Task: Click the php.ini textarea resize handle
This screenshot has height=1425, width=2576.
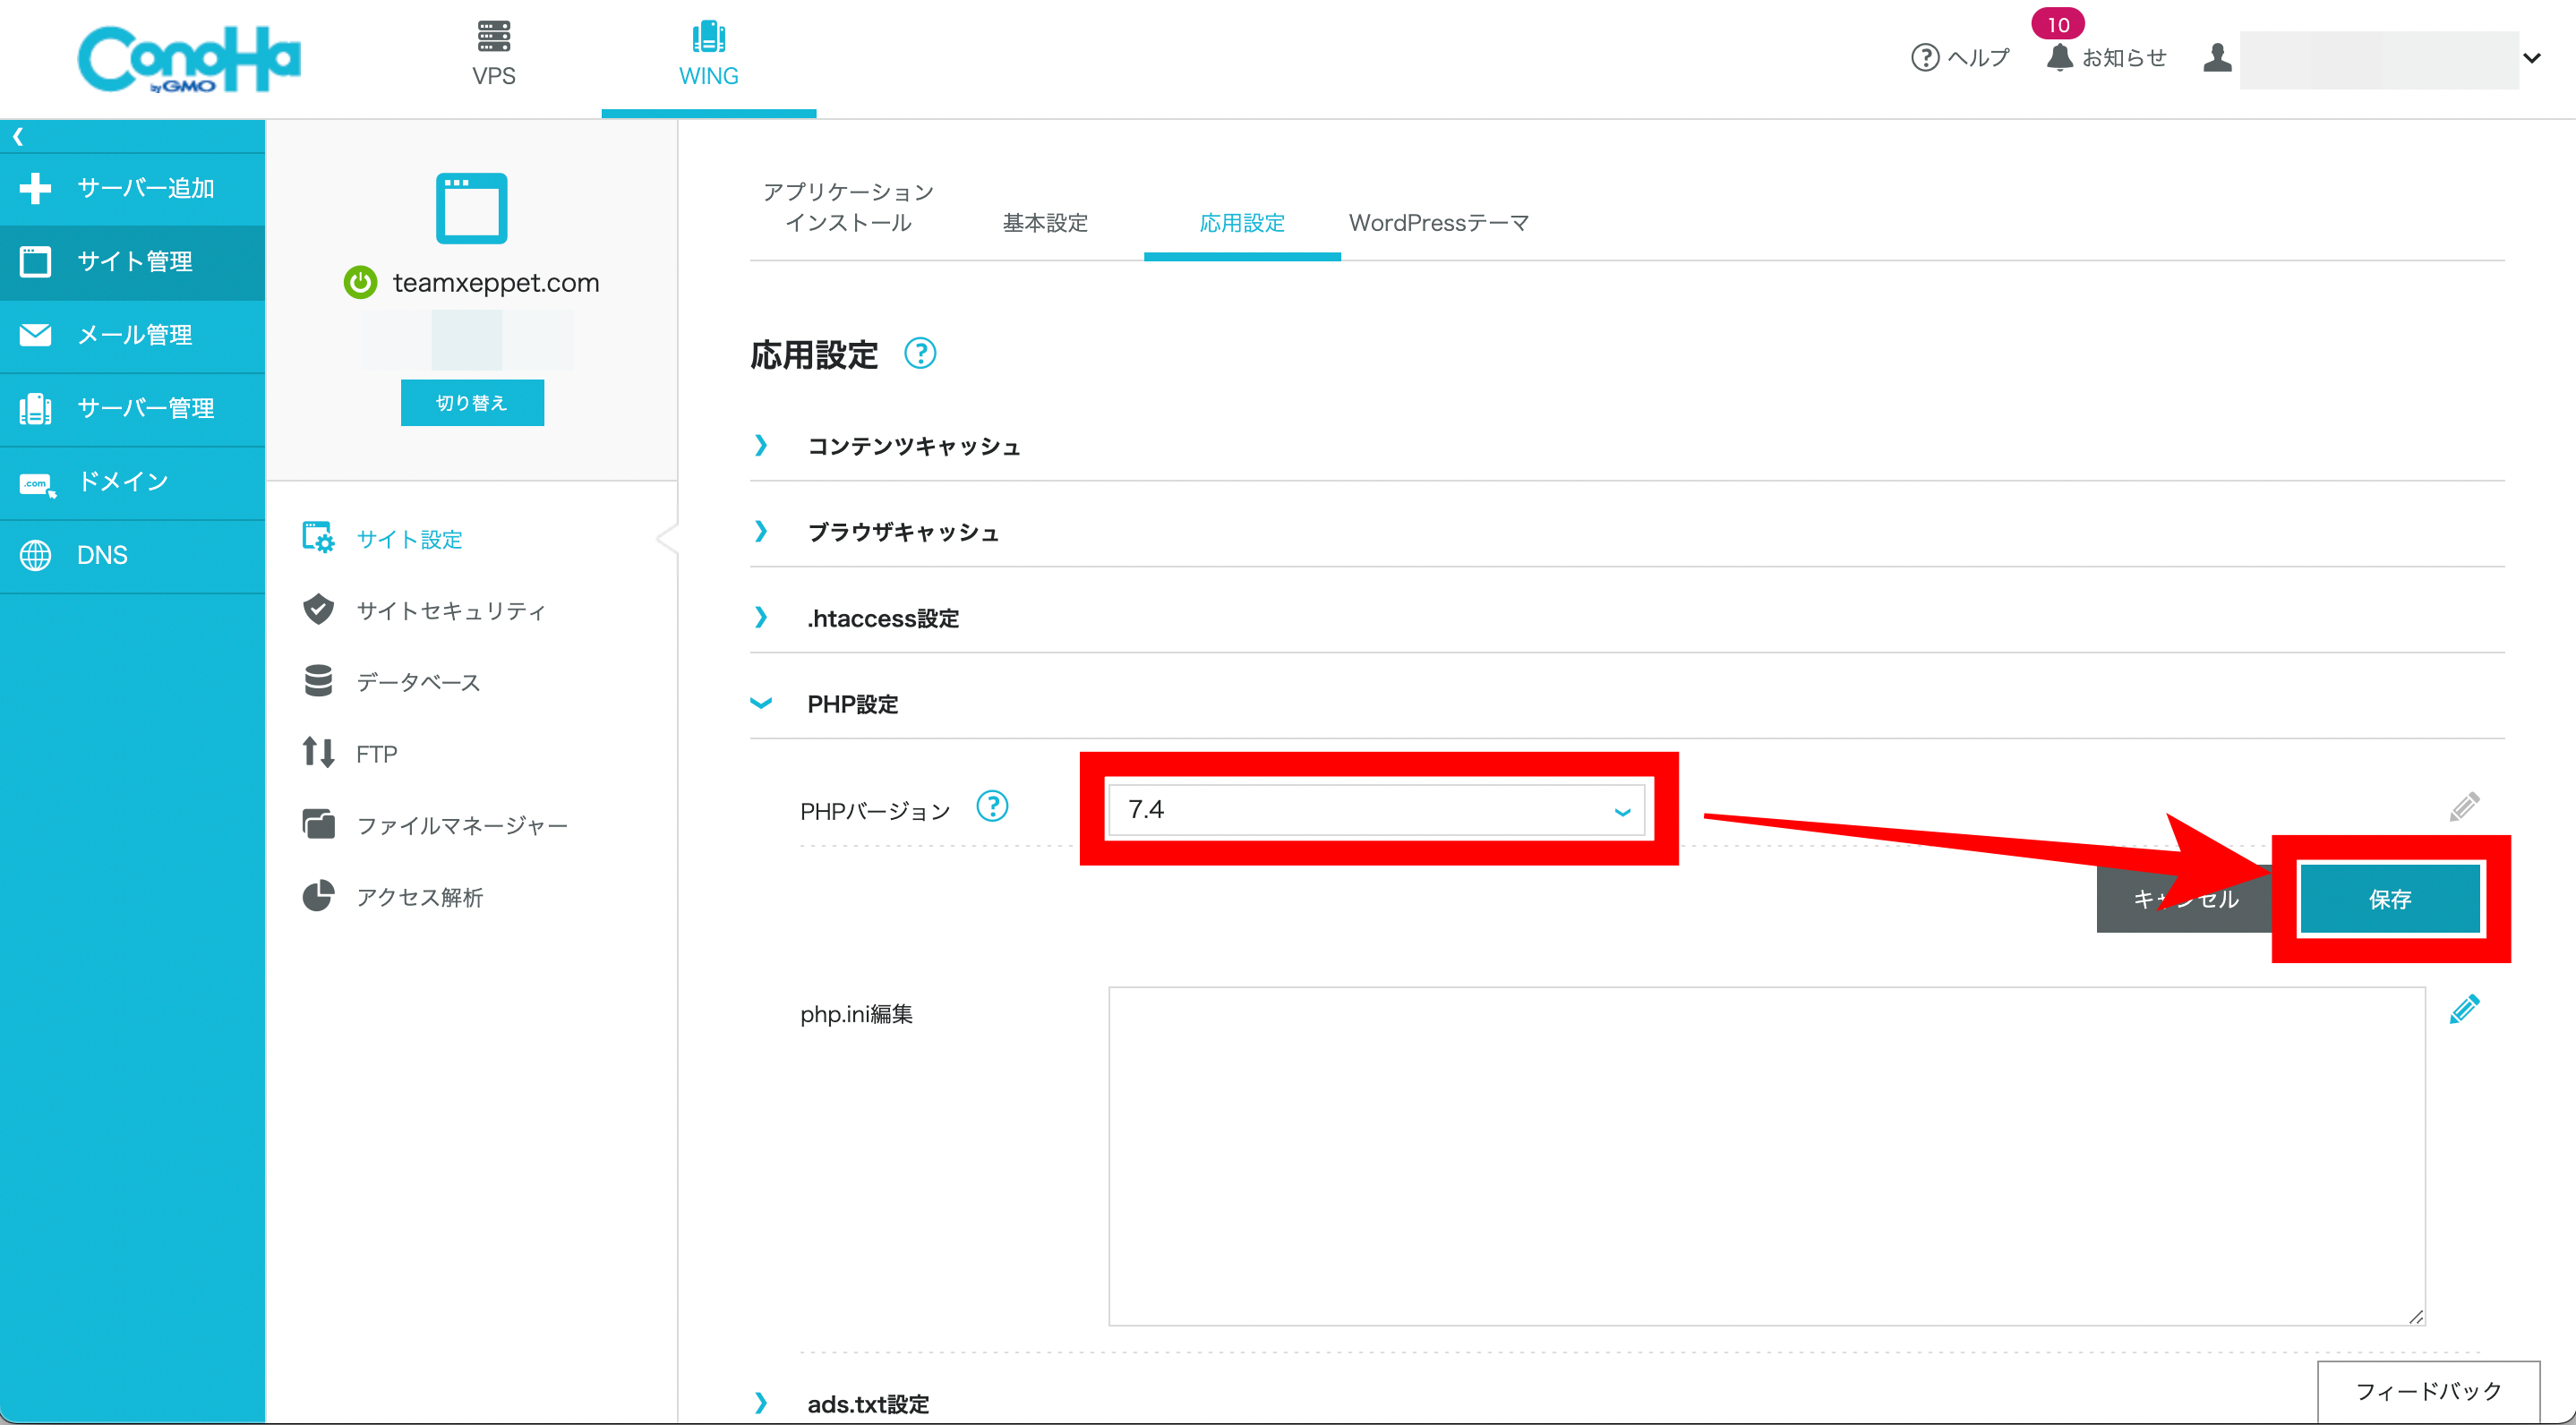Action: (2415, 1316)
